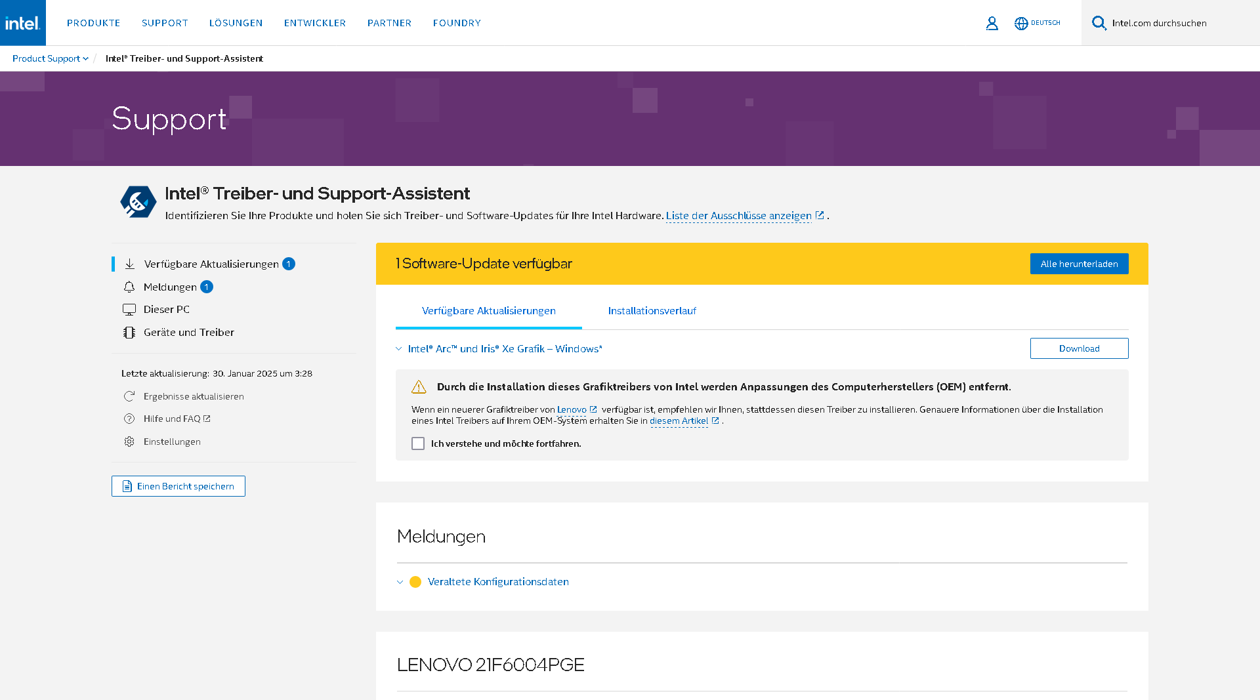Open 'Liste der Ausschlüsse anzeigen' link
This screenshot has height=700, width=1260.
739,215
